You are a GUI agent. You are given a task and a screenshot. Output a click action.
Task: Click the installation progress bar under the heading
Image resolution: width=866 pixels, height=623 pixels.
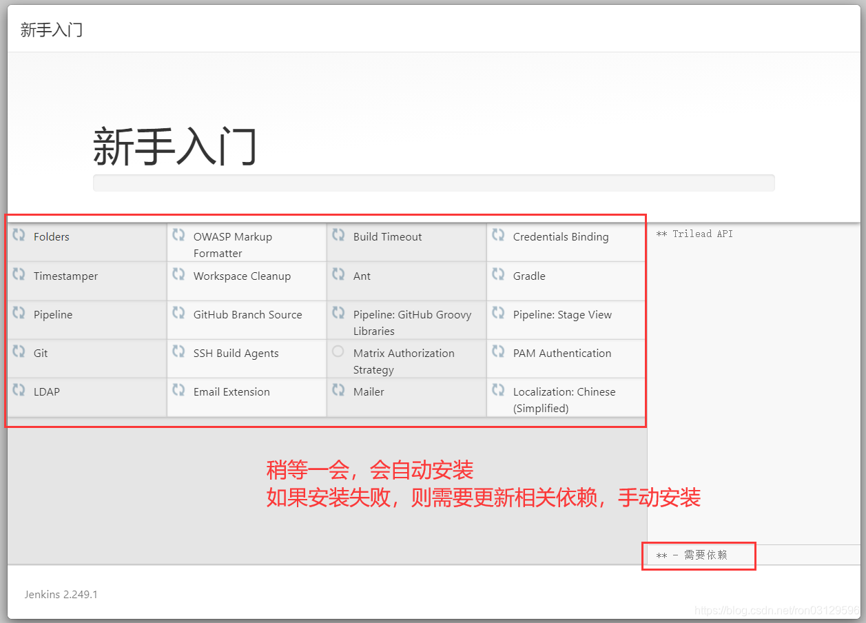[x=434, y=183]
